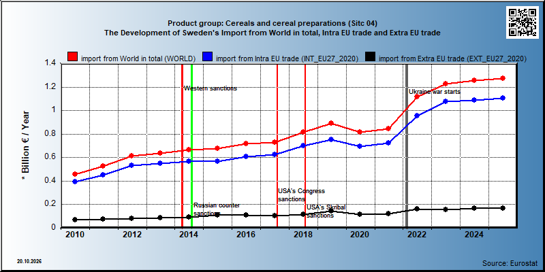545x272 pixels.
Task: Click the red WORLD legend swatch
Action: [72, 58]
